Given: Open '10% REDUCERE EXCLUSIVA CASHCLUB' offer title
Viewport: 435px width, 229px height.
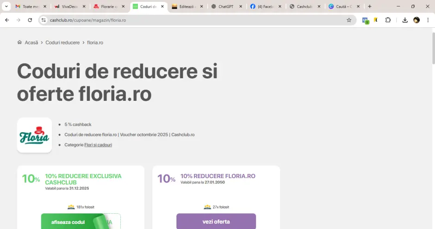Looking at the screenshot, I should pyautogui.click(x=83, y=179).
